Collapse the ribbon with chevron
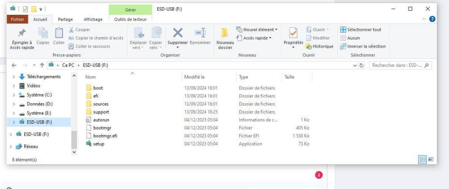 (x=424, y=19)
